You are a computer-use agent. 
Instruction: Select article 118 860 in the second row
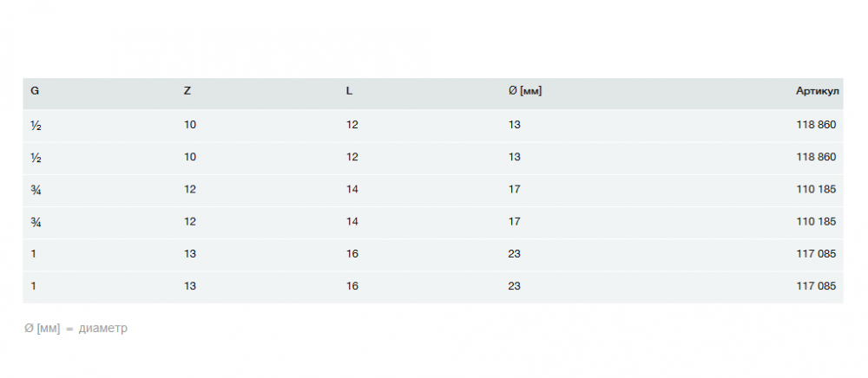pyautogui.click(x=816, y=157)
